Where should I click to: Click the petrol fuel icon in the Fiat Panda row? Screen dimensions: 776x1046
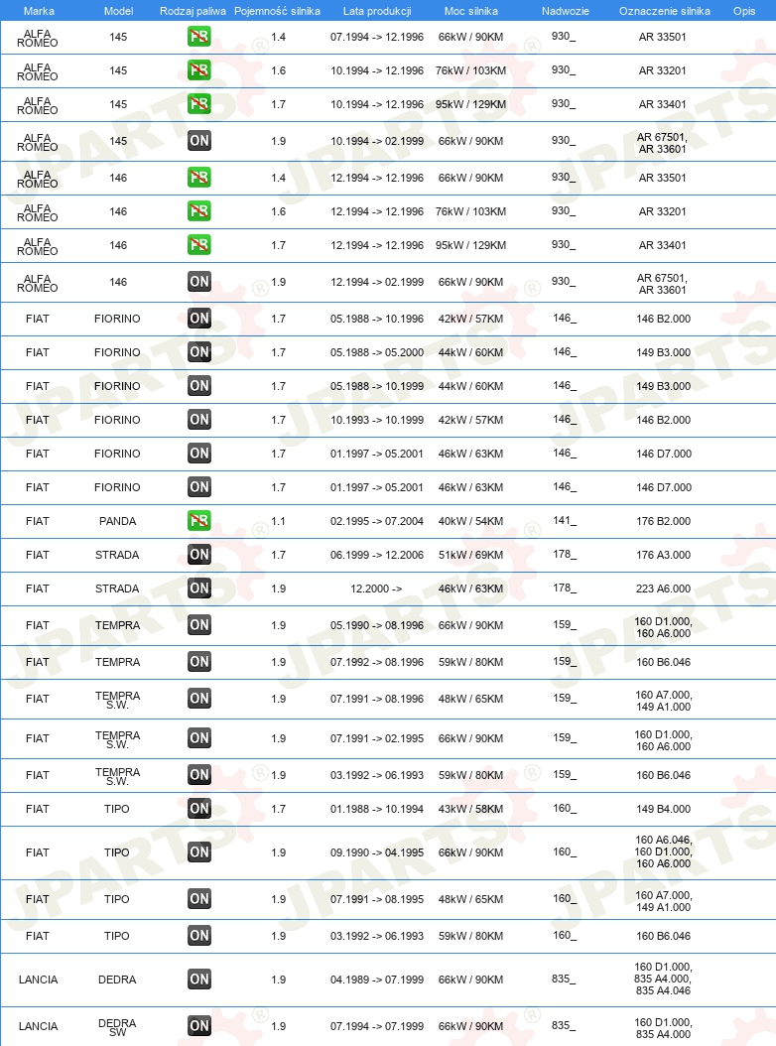198,520
